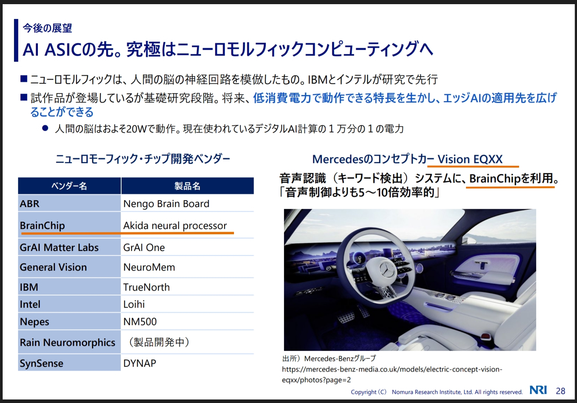Click the sub-bullet about 人間の脳はおよそ20W
Screen dimensions: 577x403
click(x=229, y=129)
